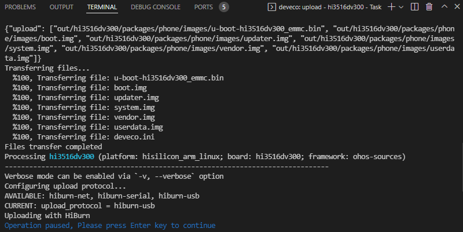The image size is (463, 232).
Task: Kill terminal using the trash icon
Action: (429, 7)
